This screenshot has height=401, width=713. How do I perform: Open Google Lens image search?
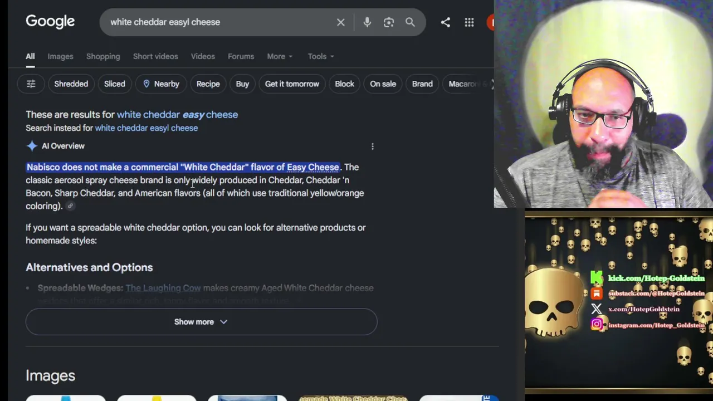point(389,22)
